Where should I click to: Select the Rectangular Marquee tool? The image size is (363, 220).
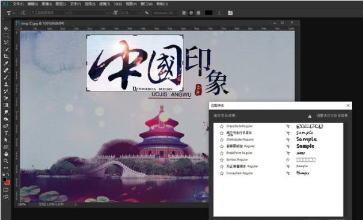pyautogui.click(x=6, y=35)
